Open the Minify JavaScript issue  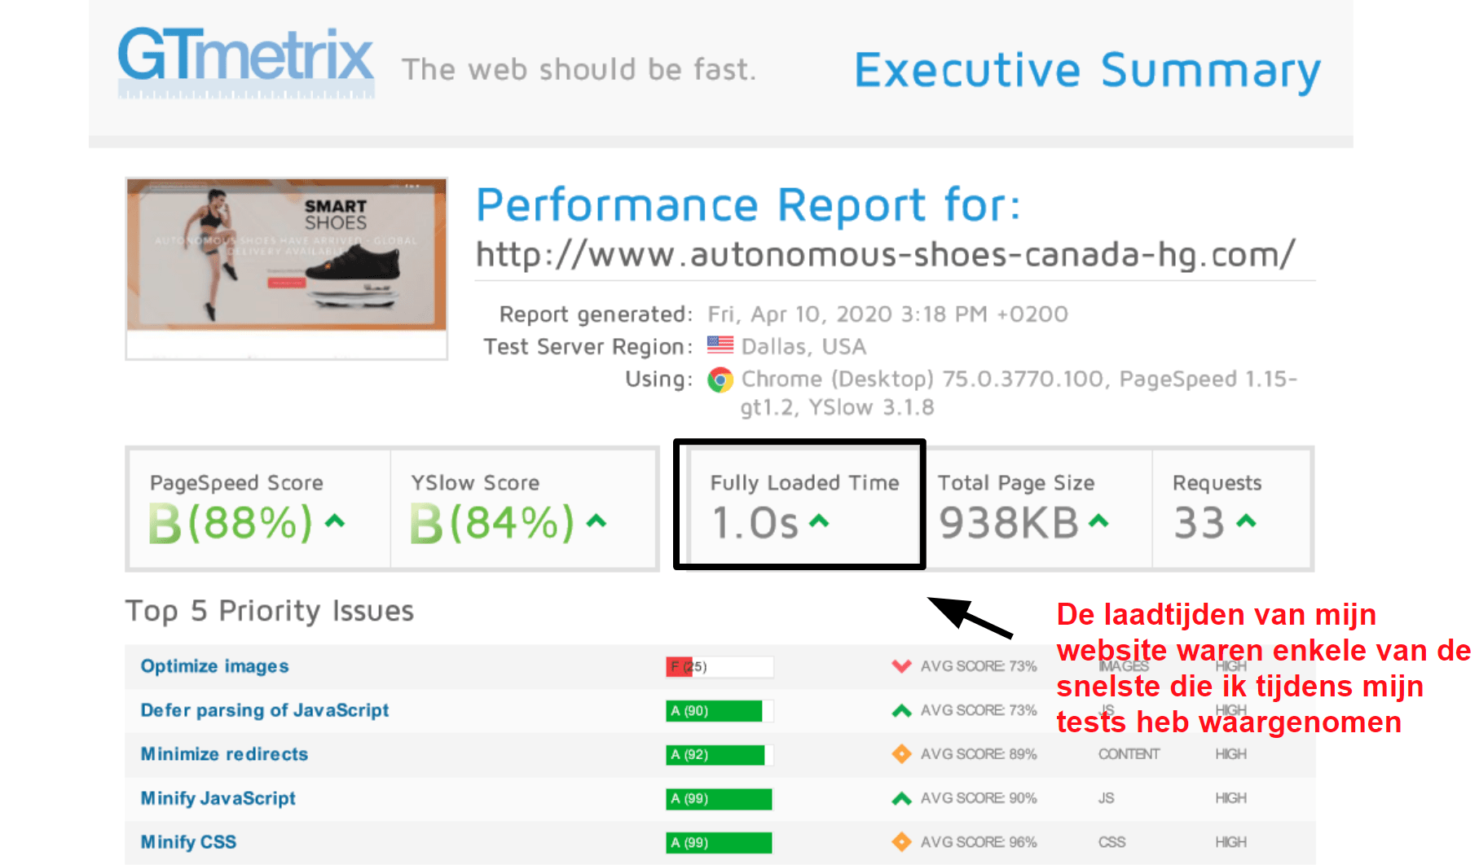[218, 798]
